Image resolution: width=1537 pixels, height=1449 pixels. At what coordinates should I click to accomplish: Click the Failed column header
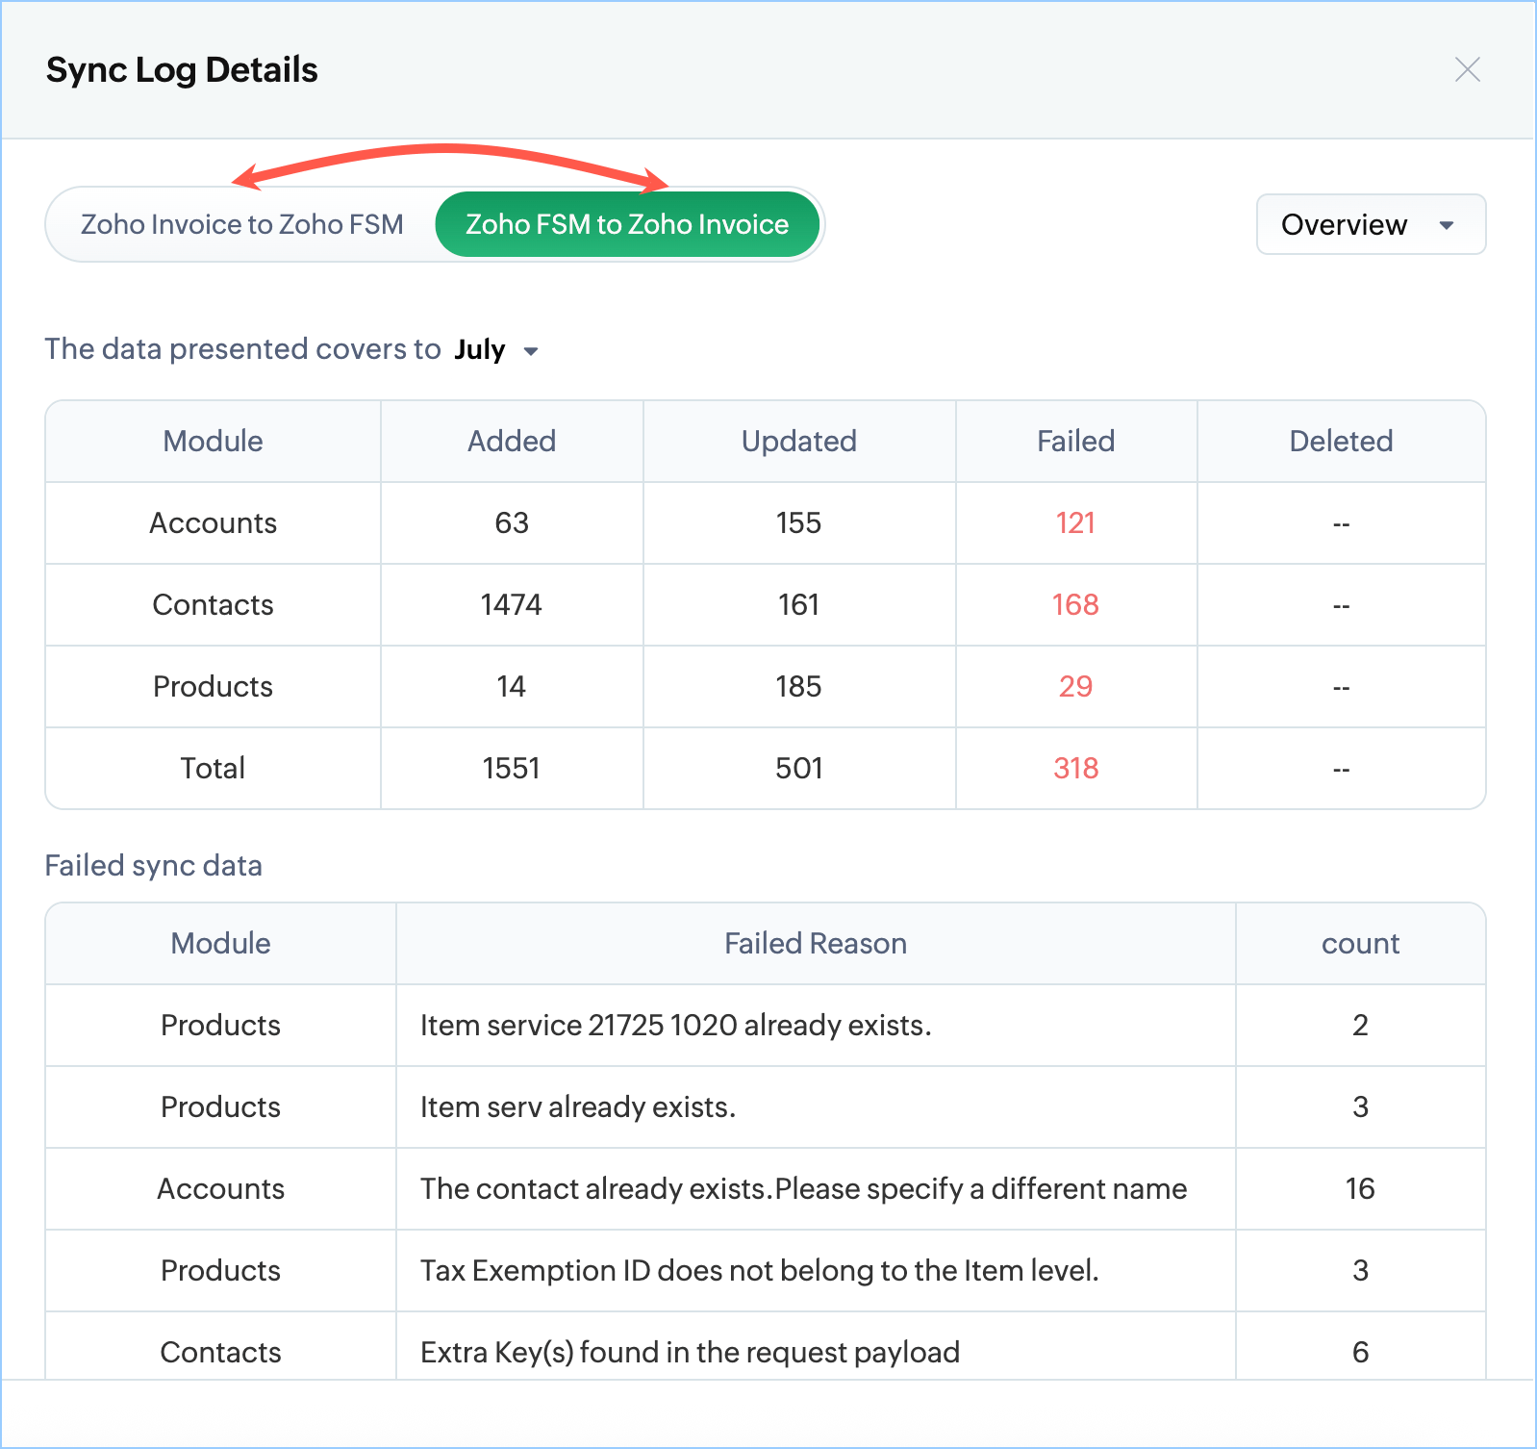(1075, 441)
